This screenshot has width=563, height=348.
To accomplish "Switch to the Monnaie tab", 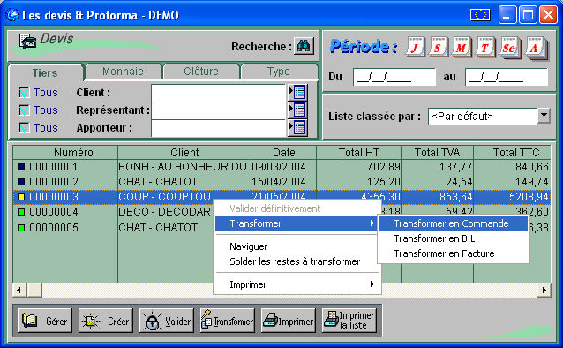I will [124, 72].
